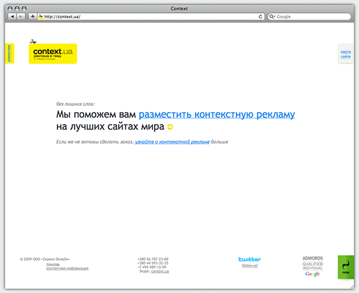
Task: Focus the http://context.ua/ address field
Action: click(151, 16)
